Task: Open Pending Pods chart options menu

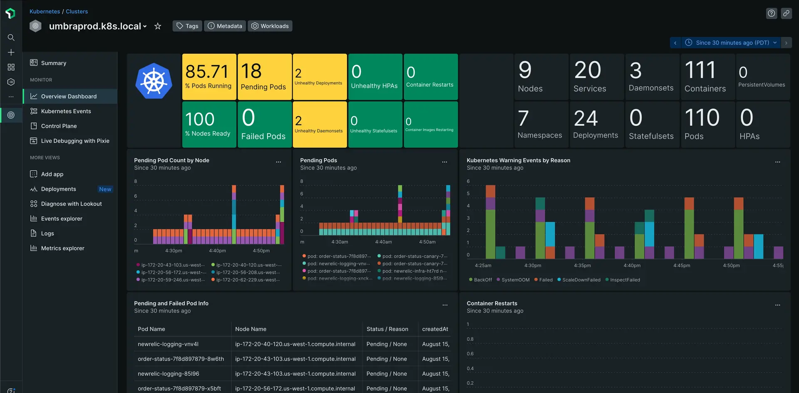Action: click(444, 162)
